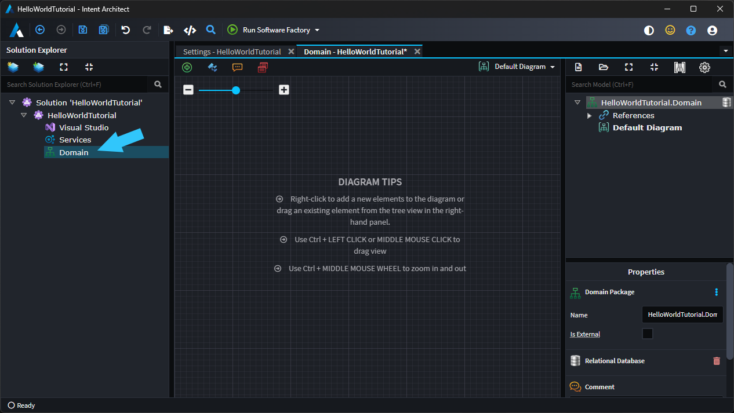The width and height of the screenshot is (734, 413).
Task: Open the Services designer
Action: 75,140
